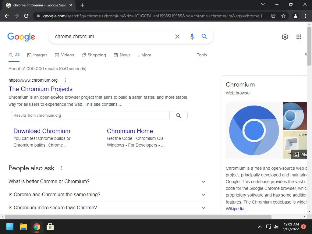Open the Wikipedia link
The width and height of the screenshot is (312, 234).
(235, 209)
